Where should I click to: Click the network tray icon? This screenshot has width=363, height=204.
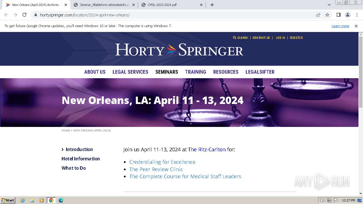(329, 200)
